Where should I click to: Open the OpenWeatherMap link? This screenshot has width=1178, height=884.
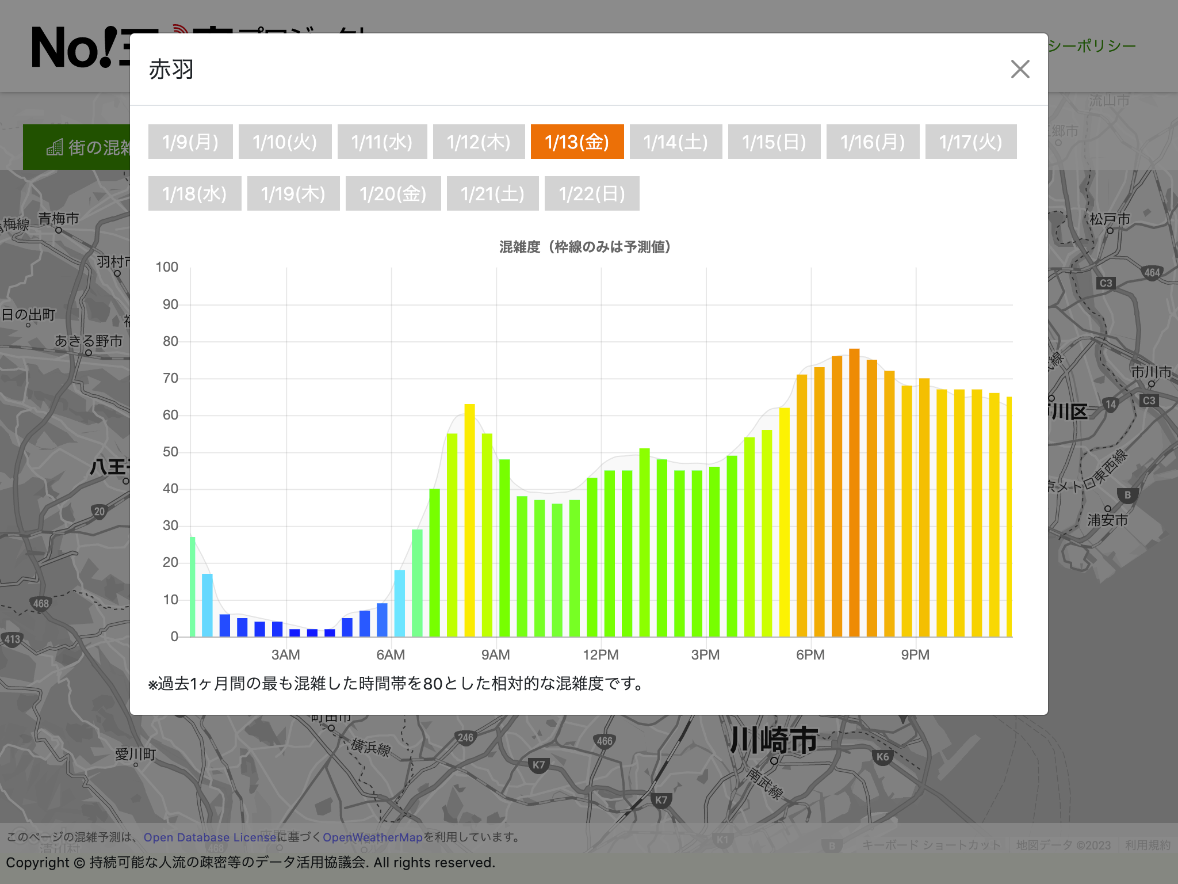[x=373, y=837]
